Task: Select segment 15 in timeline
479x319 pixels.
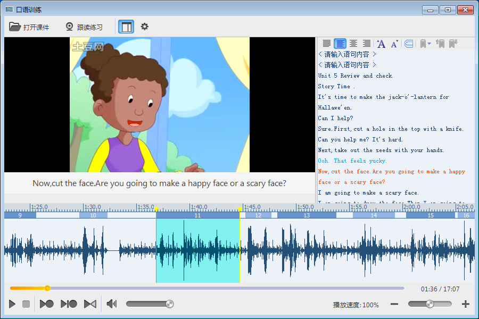Action: point(431,215)
